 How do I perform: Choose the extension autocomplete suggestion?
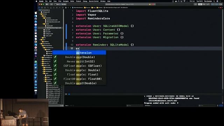79,53
